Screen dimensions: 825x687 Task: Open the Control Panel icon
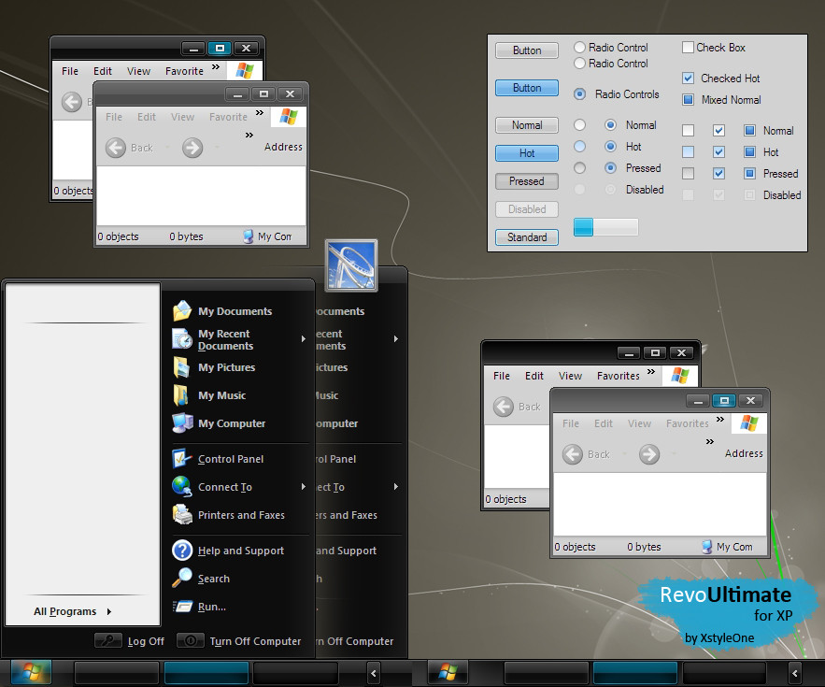182,459
